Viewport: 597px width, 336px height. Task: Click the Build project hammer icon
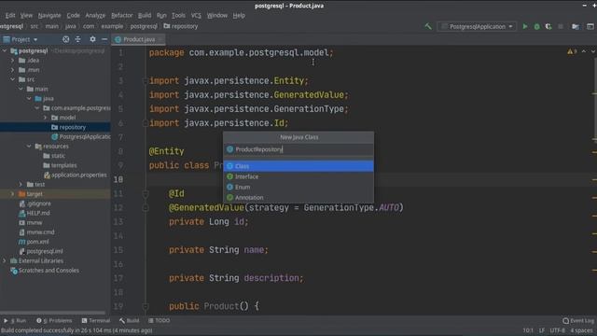pyautogui.click(x=428, y=26)
